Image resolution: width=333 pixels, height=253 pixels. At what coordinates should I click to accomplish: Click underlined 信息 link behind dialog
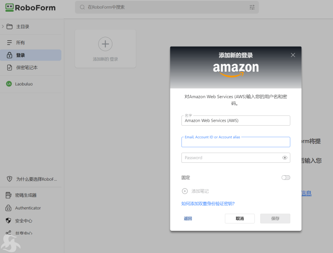(x=307, y=193)
